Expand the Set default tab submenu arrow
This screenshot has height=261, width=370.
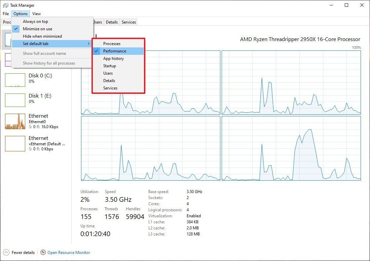(x=88, y=43)
